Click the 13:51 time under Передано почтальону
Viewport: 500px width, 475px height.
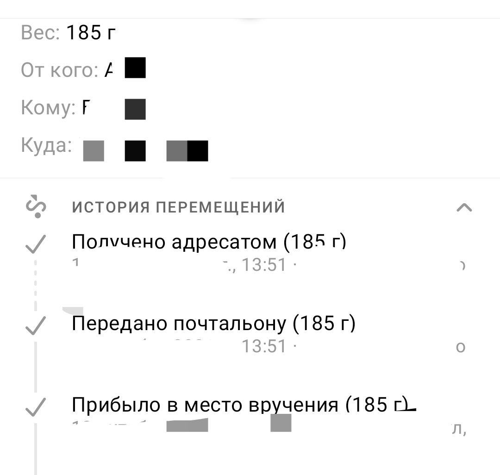coord(264,346)
